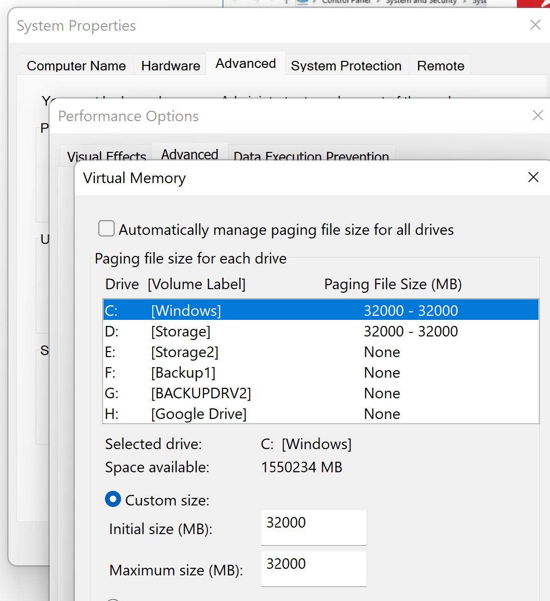Click the Initial size (MB) field
This screenshot has width=550, height=601.
pos(313,527)
